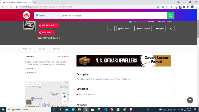This screenshot has width=199, height=112.
Task: Click the ABC site logo
Action: pyautogui.click(x=26, y=15)
